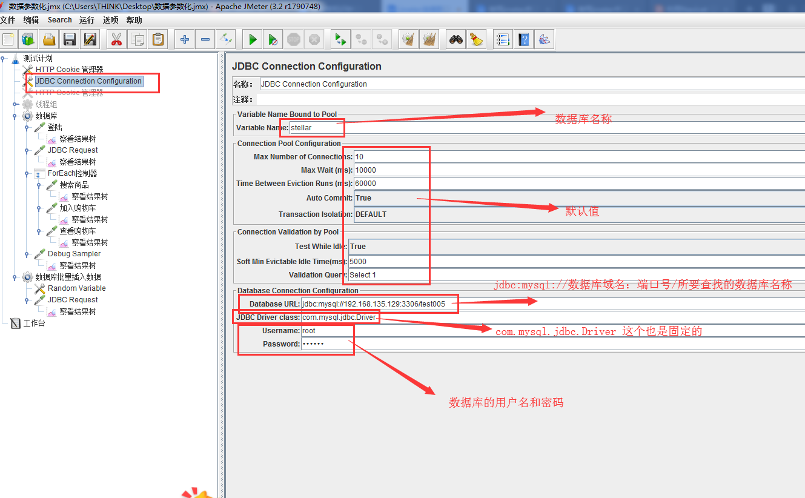
Task: Click the Remote shutdown all icon
Action: point(382,40)
